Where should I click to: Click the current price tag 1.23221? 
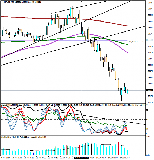(x=150, y=90)
